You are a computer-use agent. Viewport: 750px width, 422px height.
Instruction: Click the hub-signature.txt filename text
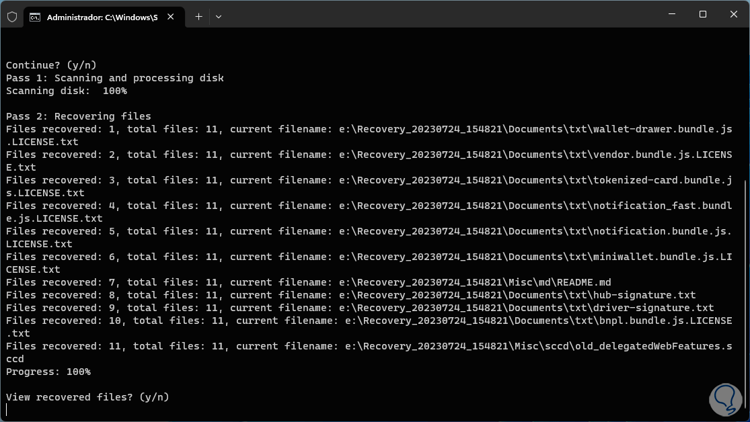pyautogui.click(x=644, y=295)
